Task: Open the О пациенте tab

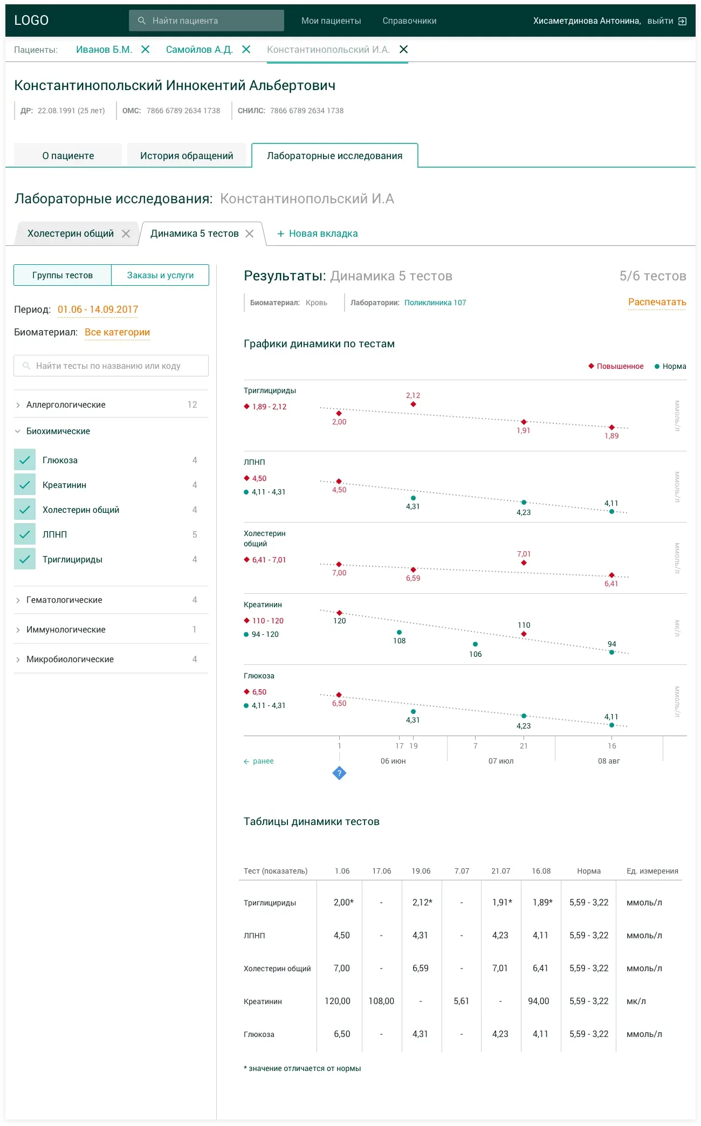Action: [x=68, y=155]
